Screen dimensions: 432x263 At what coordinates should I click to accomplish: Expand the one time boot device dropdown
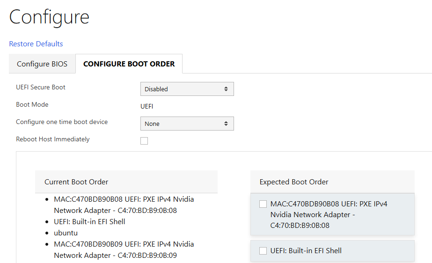click(x=187, y=124)
